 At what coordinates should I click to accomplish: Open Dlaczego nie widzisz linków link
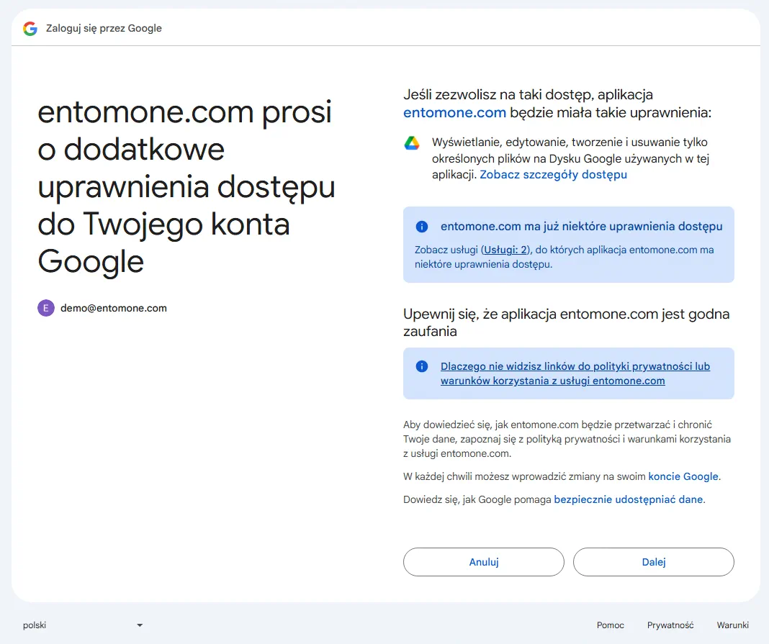(x=575, y=373)
